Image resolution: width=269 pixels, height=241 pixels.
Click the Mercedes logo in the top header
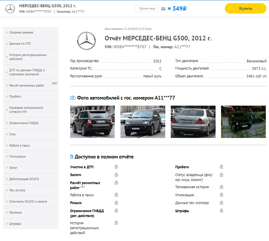(x=10, y=9)
